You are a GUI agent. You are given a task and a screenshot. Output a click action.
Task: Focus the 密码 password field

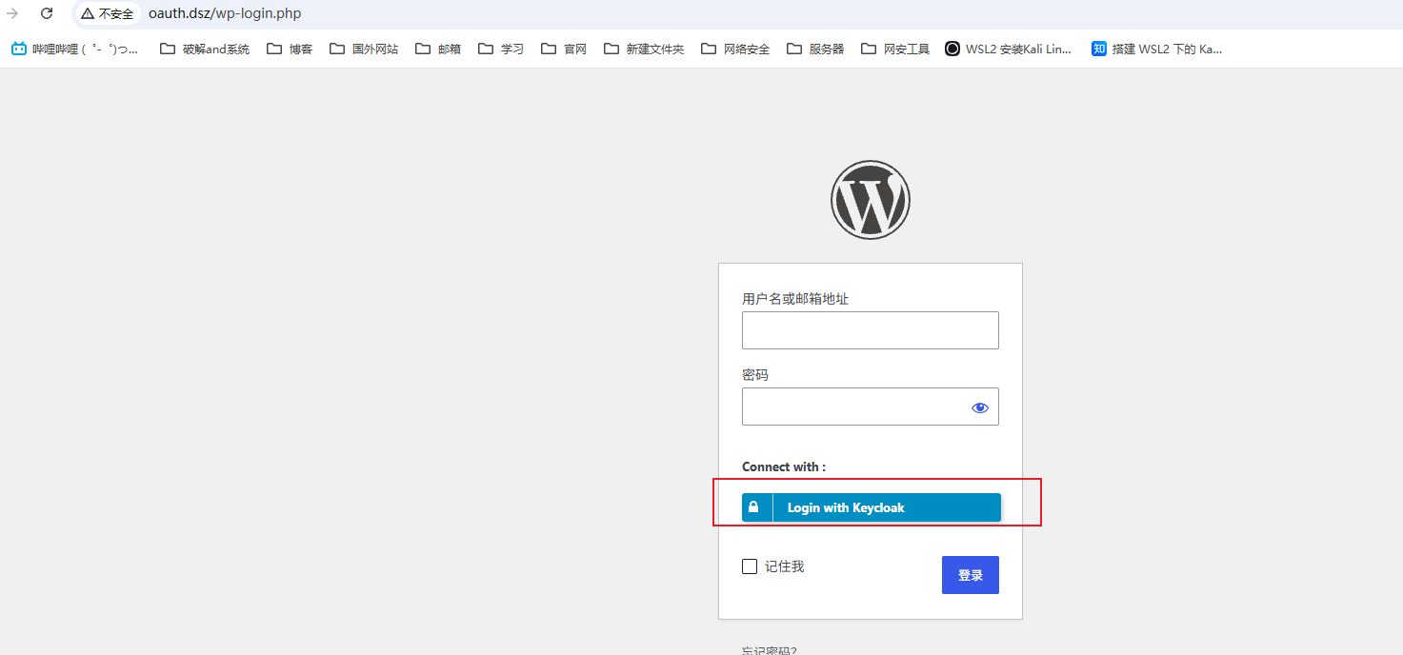(870, 407)
